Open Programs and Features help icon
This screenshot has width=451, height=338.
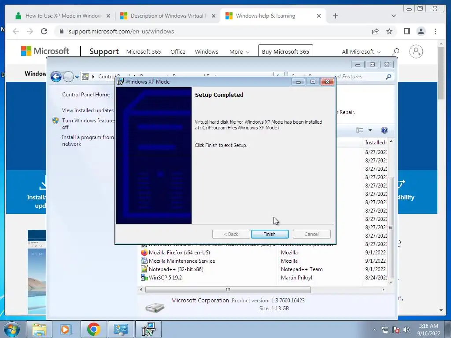coord(384,130)
